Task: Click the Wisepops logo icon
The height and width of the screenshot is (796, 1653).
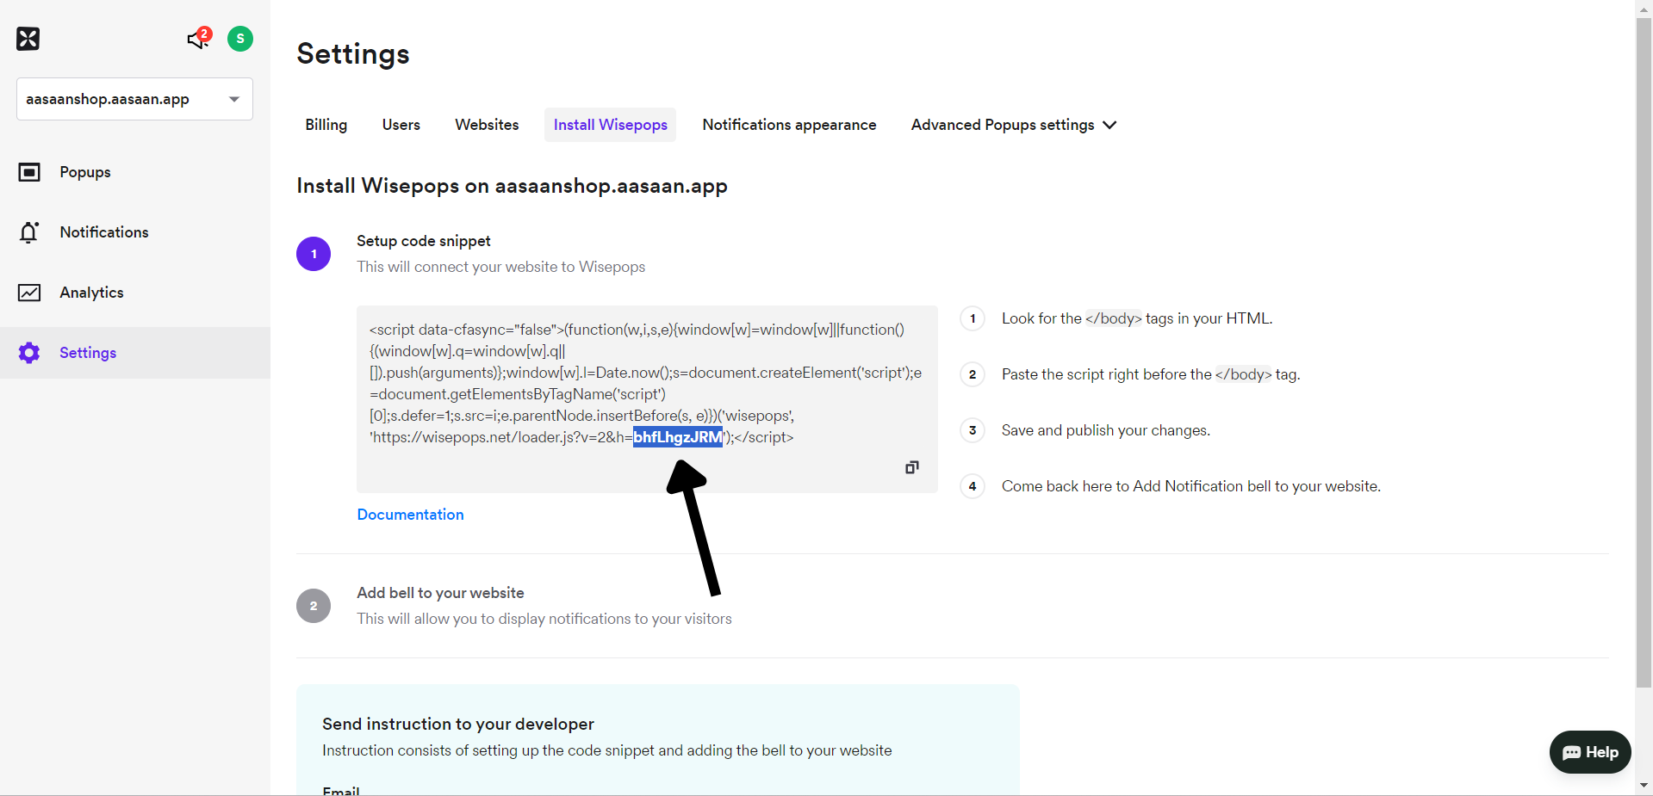Action: coord(28,39)
